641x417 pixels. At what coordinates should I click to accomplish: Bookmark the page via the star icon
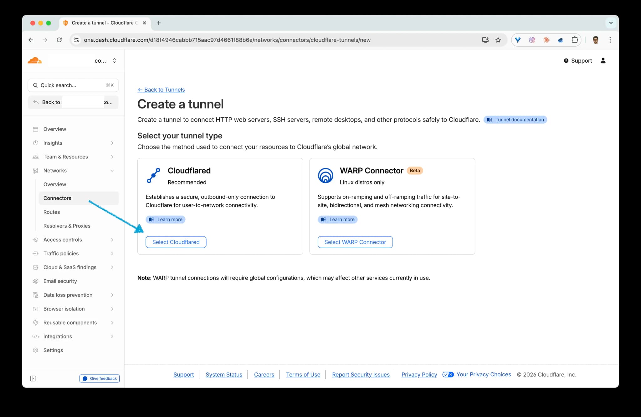pyautogui.click(x=498, y=40)
